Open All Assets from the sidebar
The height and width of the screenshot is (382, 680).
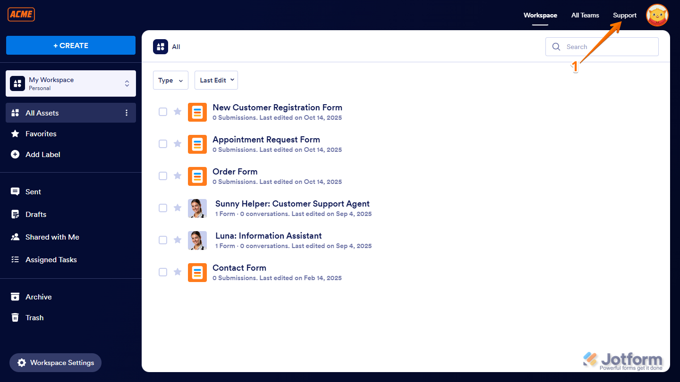42,113
